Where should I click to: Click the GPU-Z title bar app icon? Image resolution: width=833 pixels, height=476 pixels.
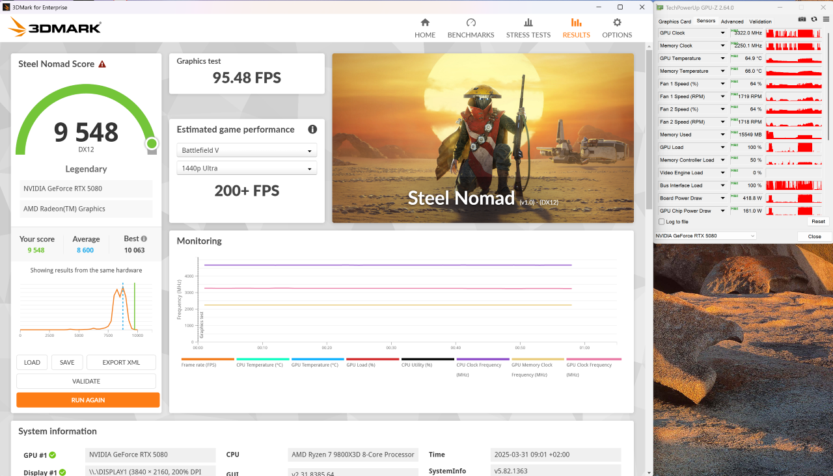(660, 7)
